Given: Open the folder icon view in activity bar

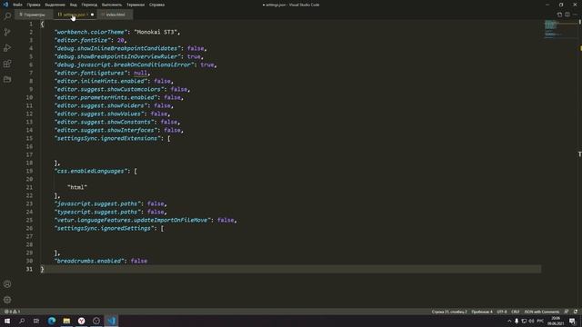Looking at the screenshot, I should point(7,79).
